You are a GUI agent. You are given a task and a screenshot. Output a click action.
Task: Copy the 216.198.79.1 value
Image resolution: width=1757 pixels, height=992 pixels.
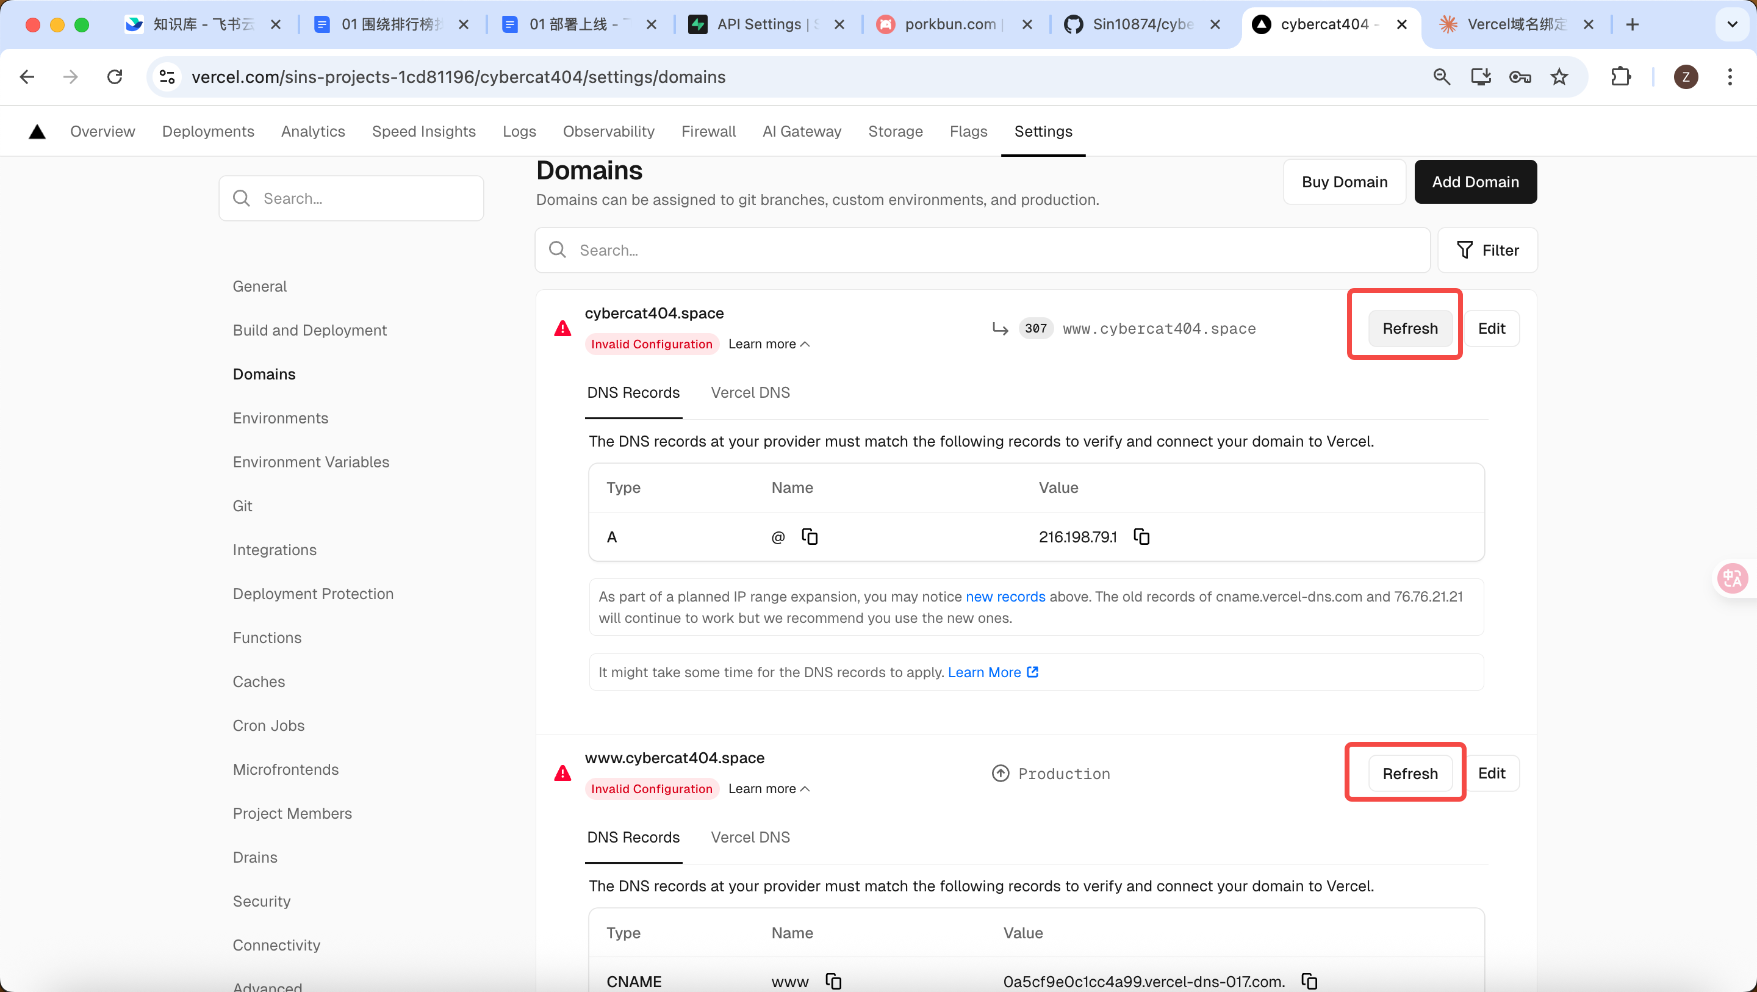coord(1141,537)
